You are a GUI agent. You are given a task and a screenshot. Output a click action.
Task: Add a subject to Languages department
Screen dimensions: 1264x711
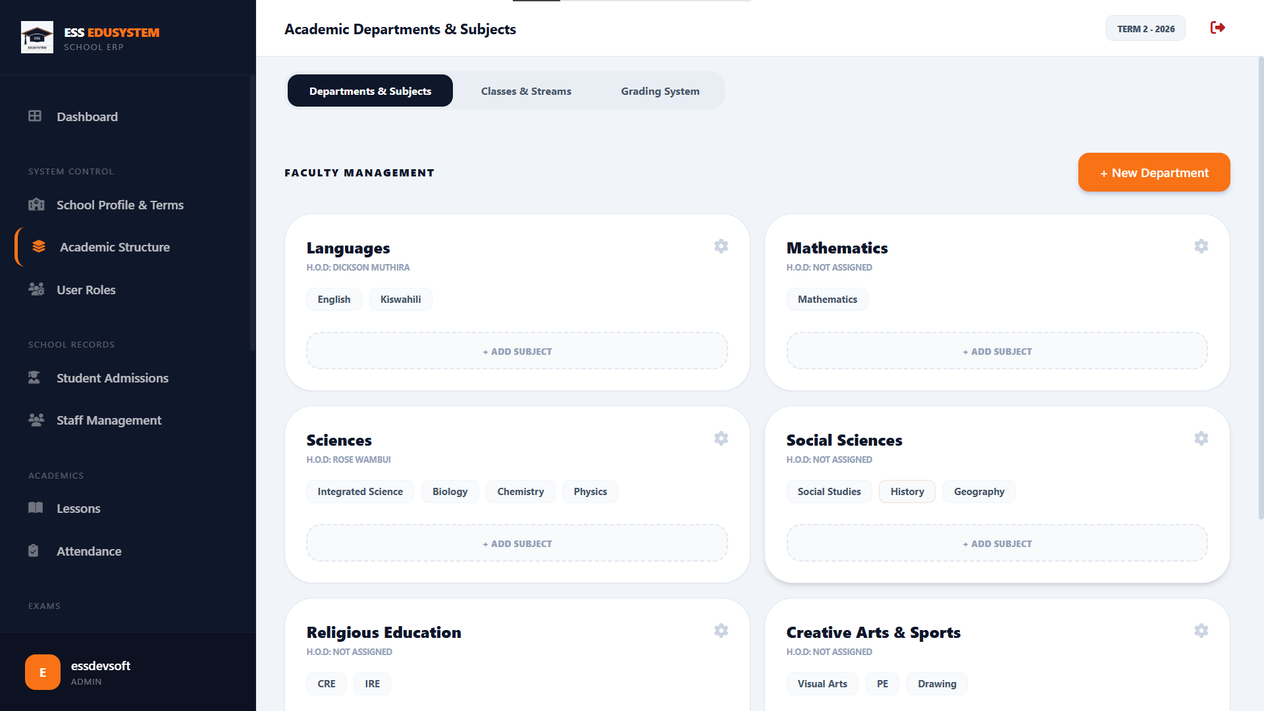tap(517, 351)
